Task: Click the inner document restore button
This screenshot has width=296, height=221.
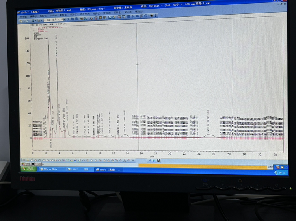Action: [281, 4]
